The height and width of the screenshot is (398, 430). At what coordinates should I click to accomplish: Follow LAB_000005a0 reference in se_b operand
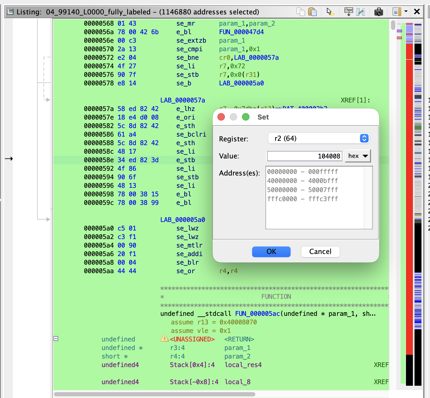click(x=241, y=83)
